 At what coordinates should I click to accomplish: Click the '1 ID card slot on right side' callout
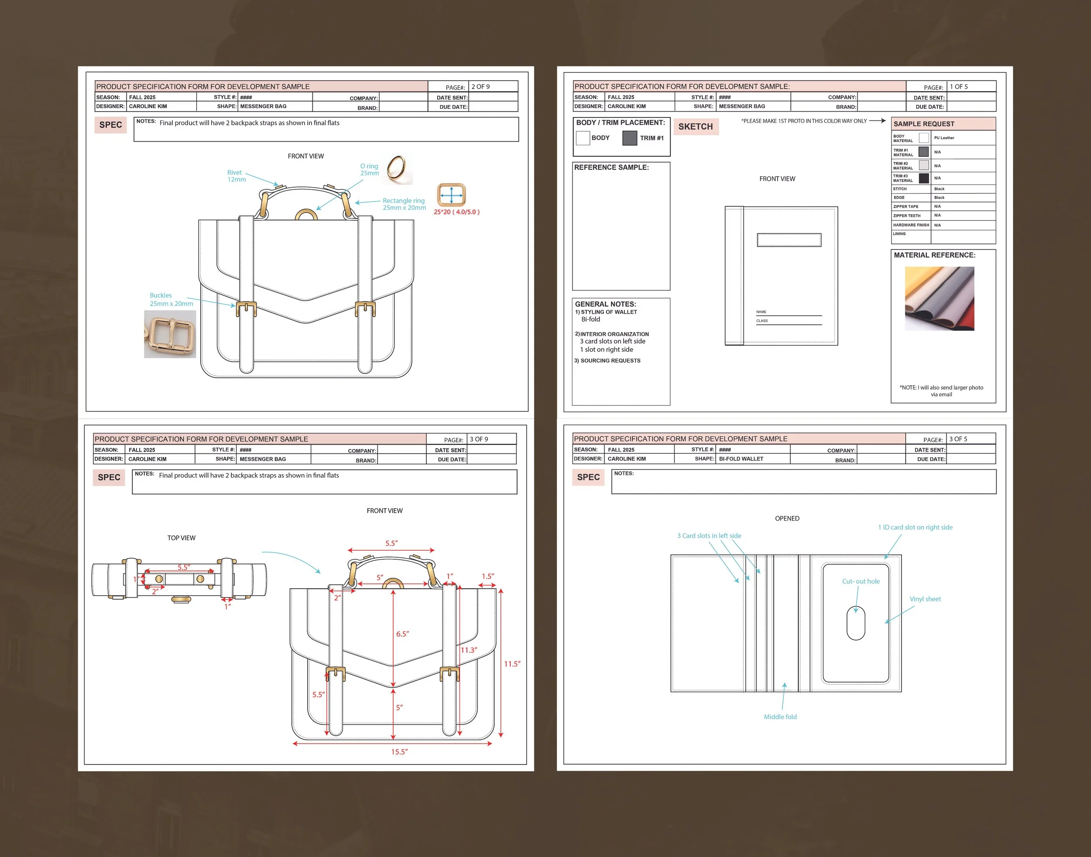click(x=916, y=528)
